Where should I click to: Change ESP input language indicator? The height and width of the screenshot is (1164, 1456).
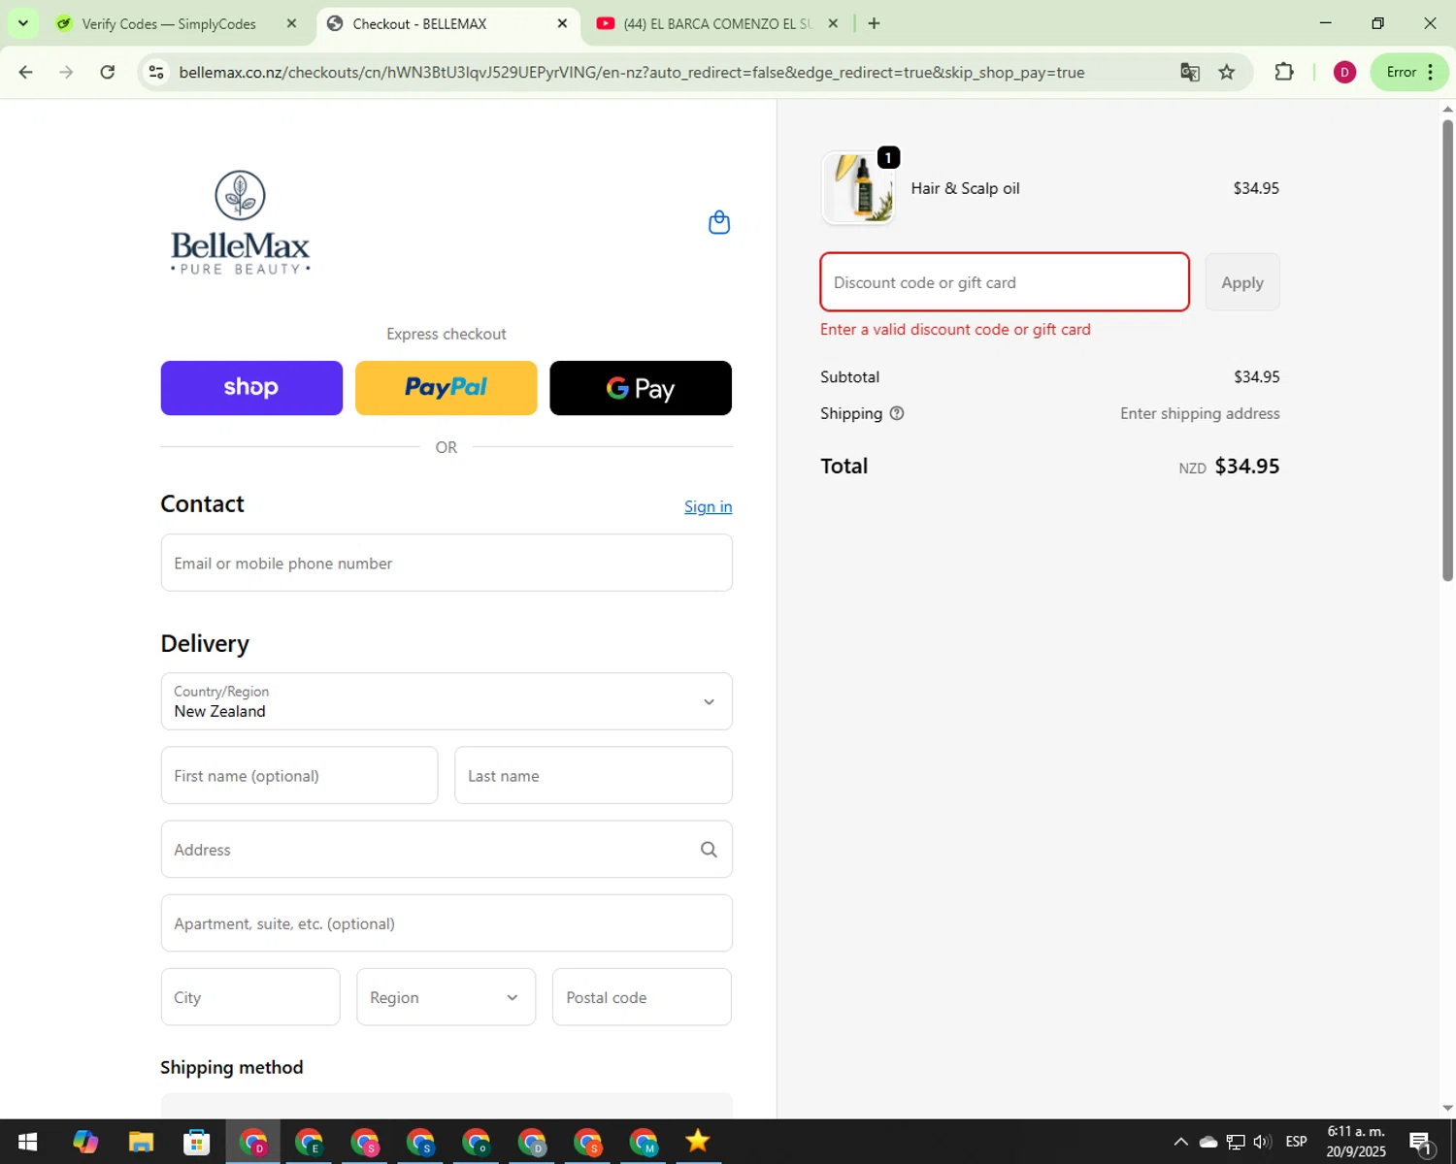(x=1296, y=1142)
